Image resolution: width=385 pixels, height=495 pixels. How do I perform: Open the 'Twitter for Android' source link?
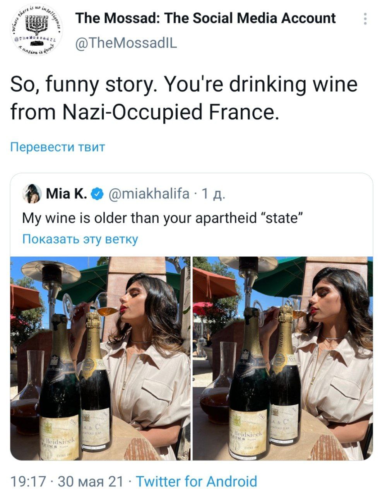[197, 481]
